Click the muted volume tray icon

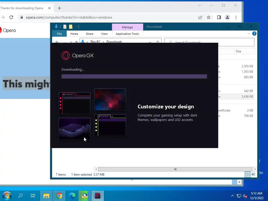(x=245, y=196)
